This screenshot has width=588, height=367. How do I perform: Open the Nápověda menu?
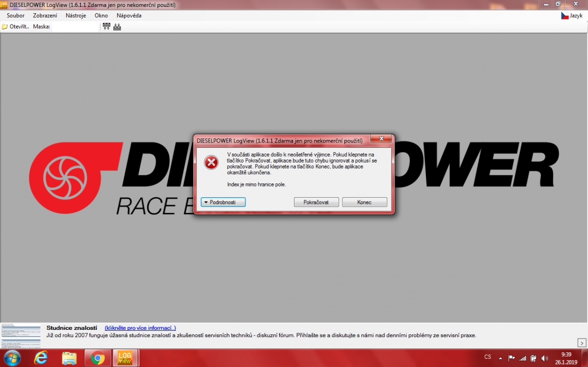pos(129,16)
